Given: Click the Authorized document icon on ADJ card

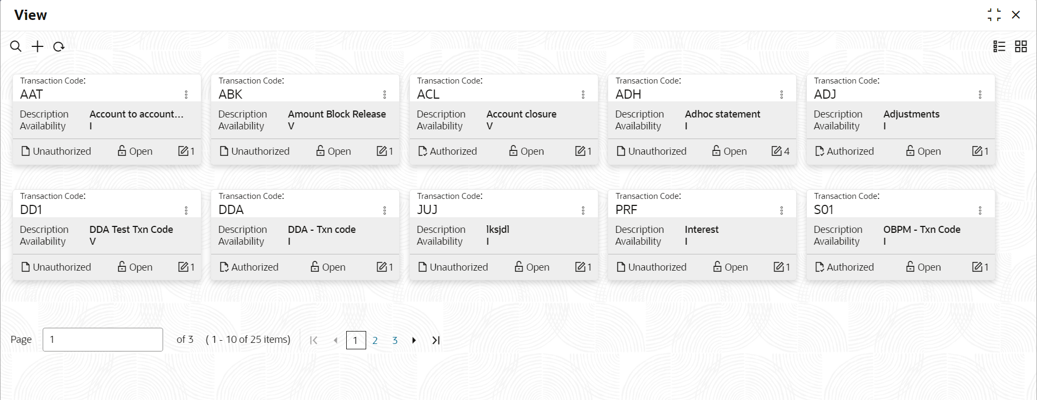Looking at the screenshot, I should [x=819, y=151].
